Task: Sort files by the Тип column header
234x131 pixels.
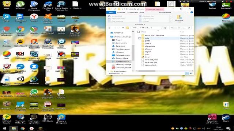Action: [182, 32]
